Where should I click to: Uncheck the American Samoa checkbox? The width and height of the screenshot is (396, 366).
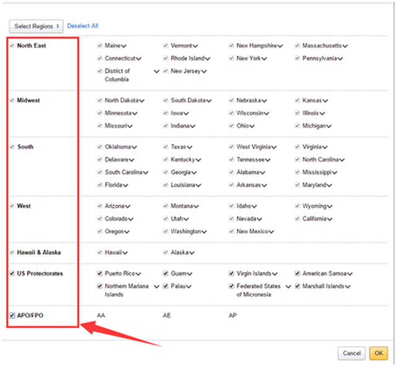[x=297, y=273]
